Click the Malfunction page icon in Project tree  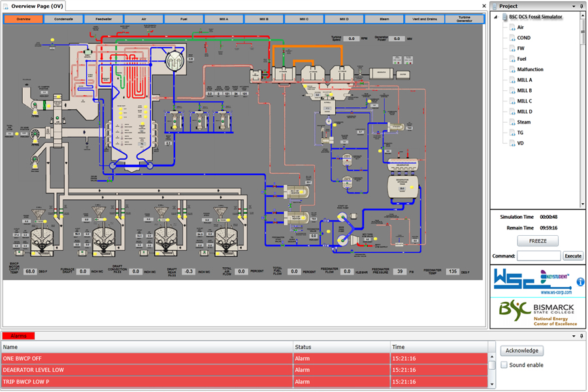tap(512, 69)
